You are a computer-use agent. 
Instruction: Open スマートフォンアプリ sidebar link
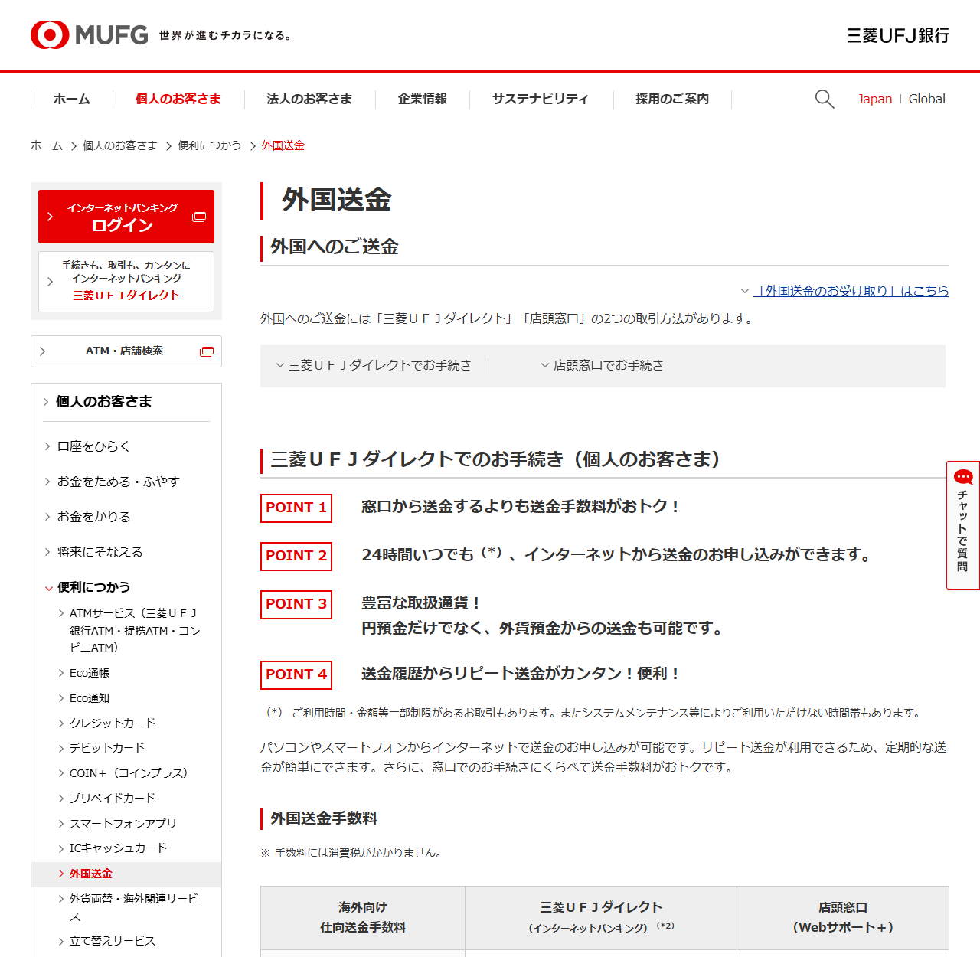123,823
